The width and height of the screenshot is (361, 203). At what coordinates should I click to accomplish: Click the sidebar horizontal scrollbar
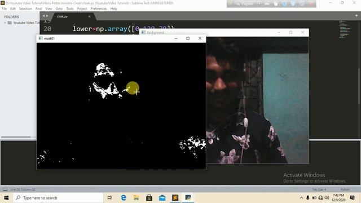[16, 137]
